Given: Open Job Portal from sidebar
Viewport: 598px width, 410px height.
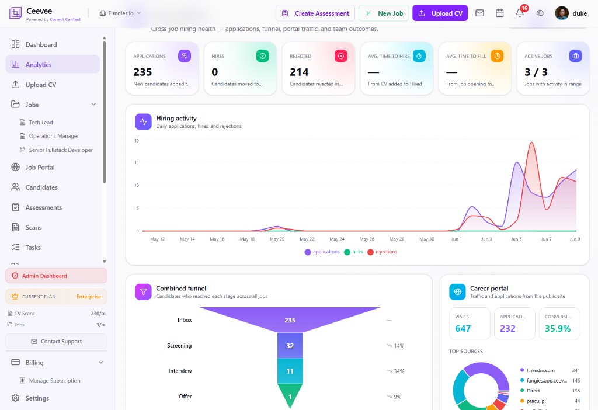Looking at the screenshot, I should pyautogui.click(x=53, y=167).
